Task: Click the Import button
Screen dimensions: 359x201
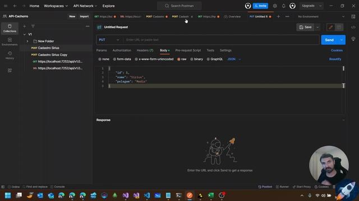Action: coord(84,16)
